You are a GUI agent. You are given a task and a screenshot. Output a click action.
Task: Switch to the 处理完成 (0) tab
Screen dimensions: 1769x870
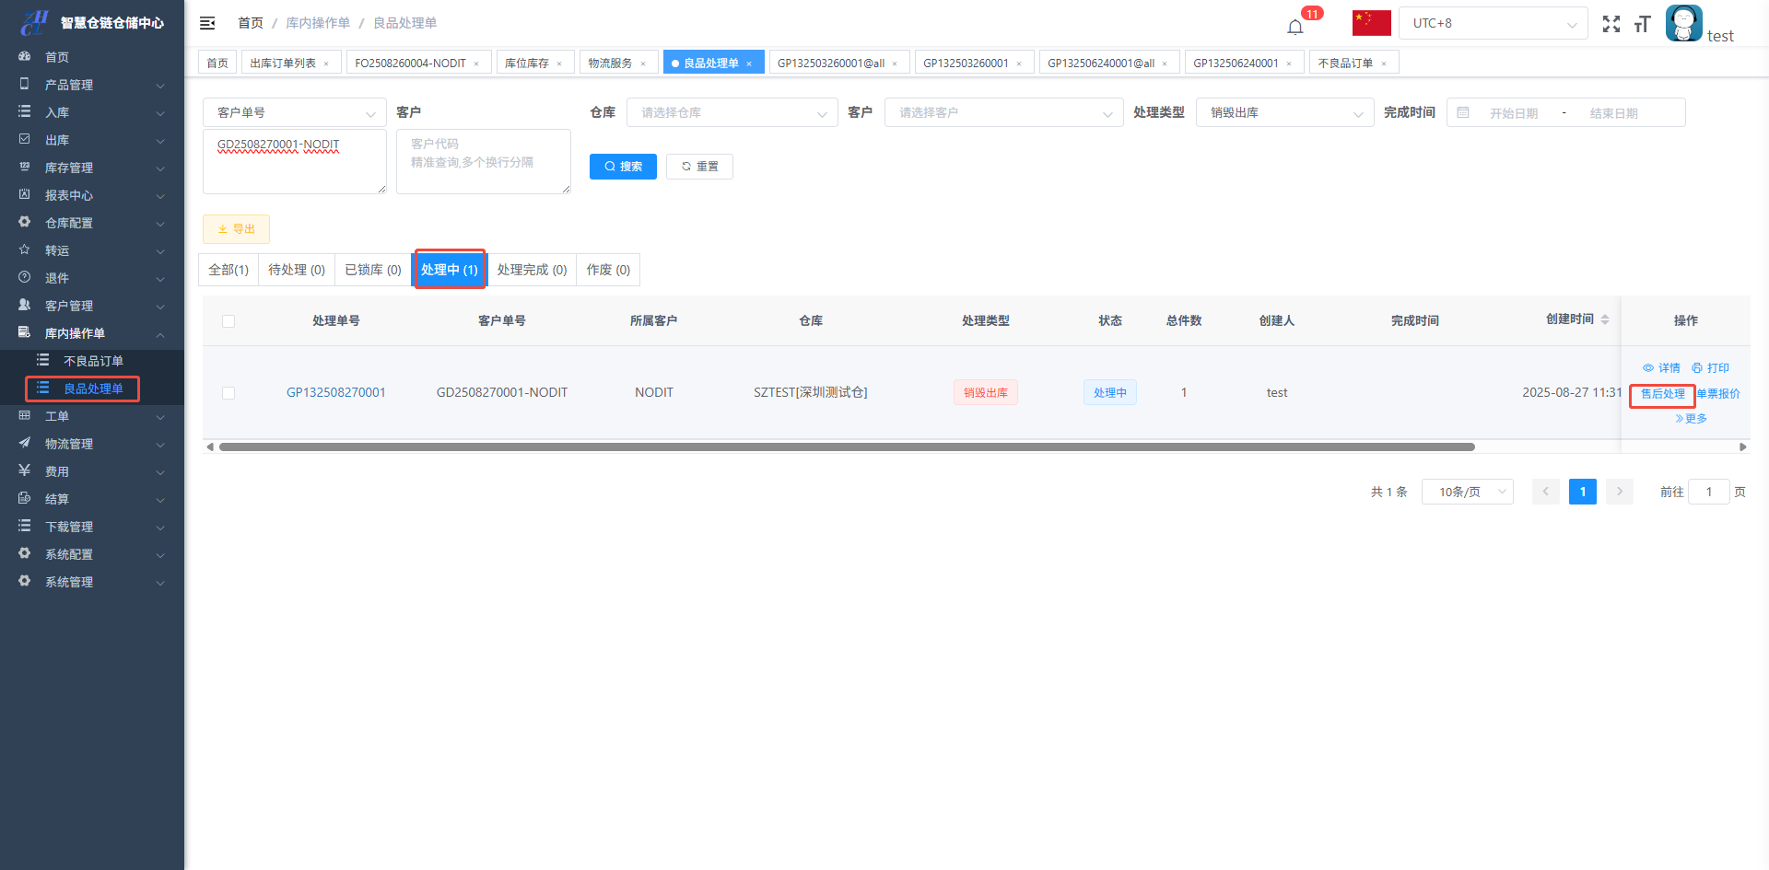[532, 270]
